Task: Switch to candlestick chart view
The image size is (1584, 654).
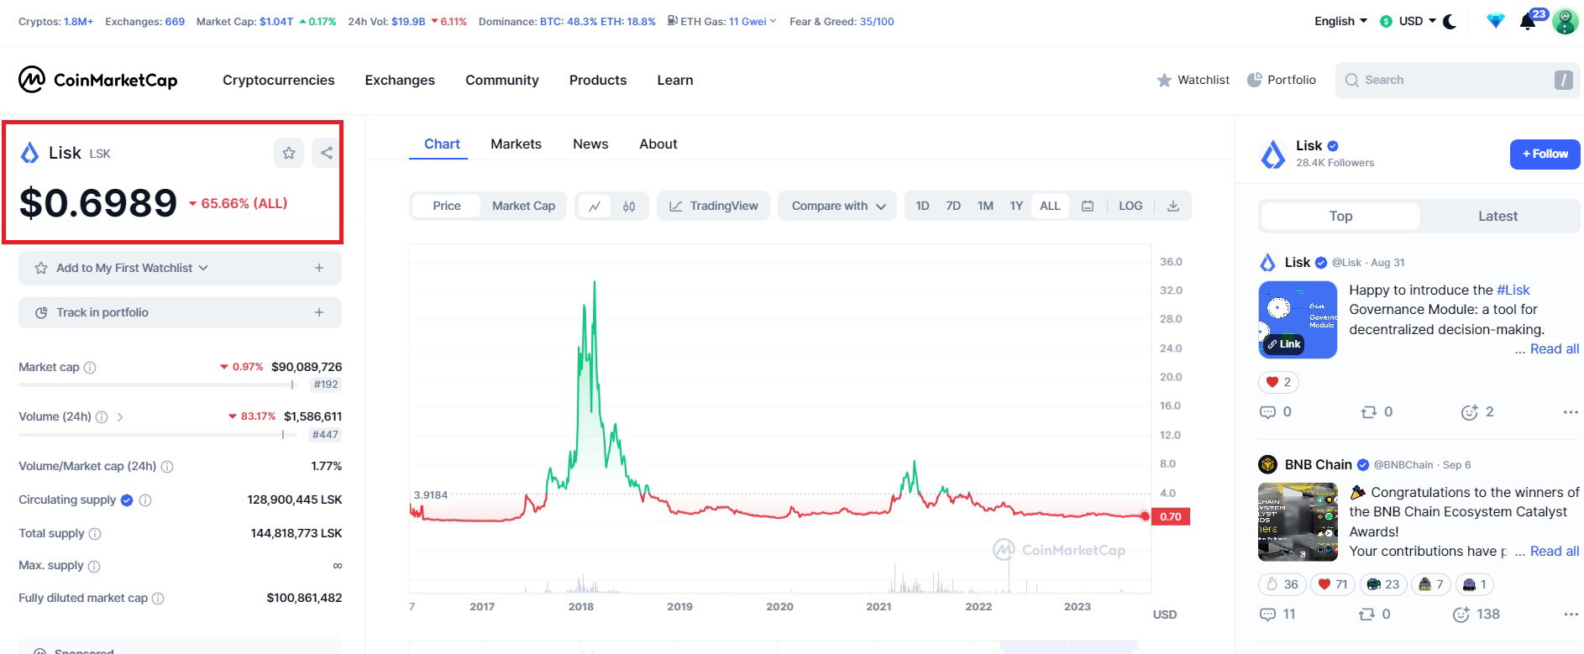Action: point(629,206)
